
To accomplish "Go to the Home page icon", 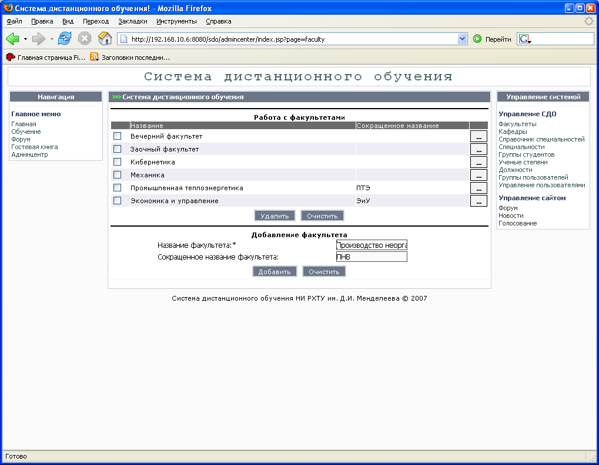I will pos(105,39).
